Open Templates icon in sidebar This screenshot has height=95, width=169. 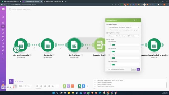3,30
